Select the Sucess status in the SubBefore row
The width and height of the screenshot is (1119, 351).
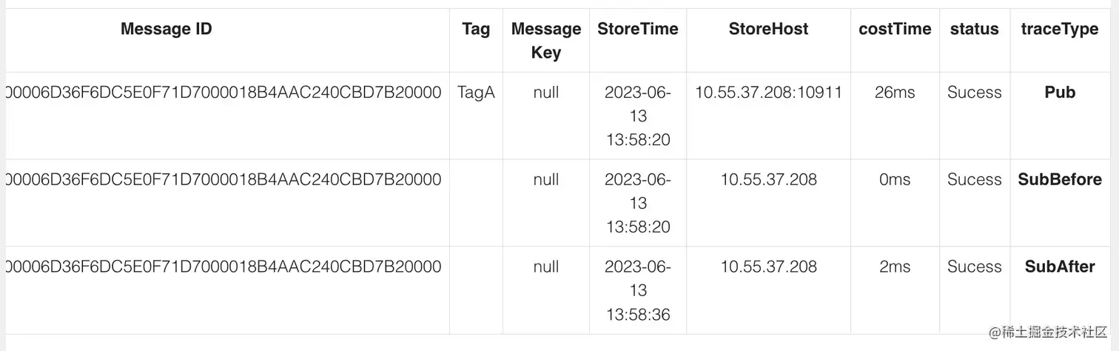click(975, 180)
